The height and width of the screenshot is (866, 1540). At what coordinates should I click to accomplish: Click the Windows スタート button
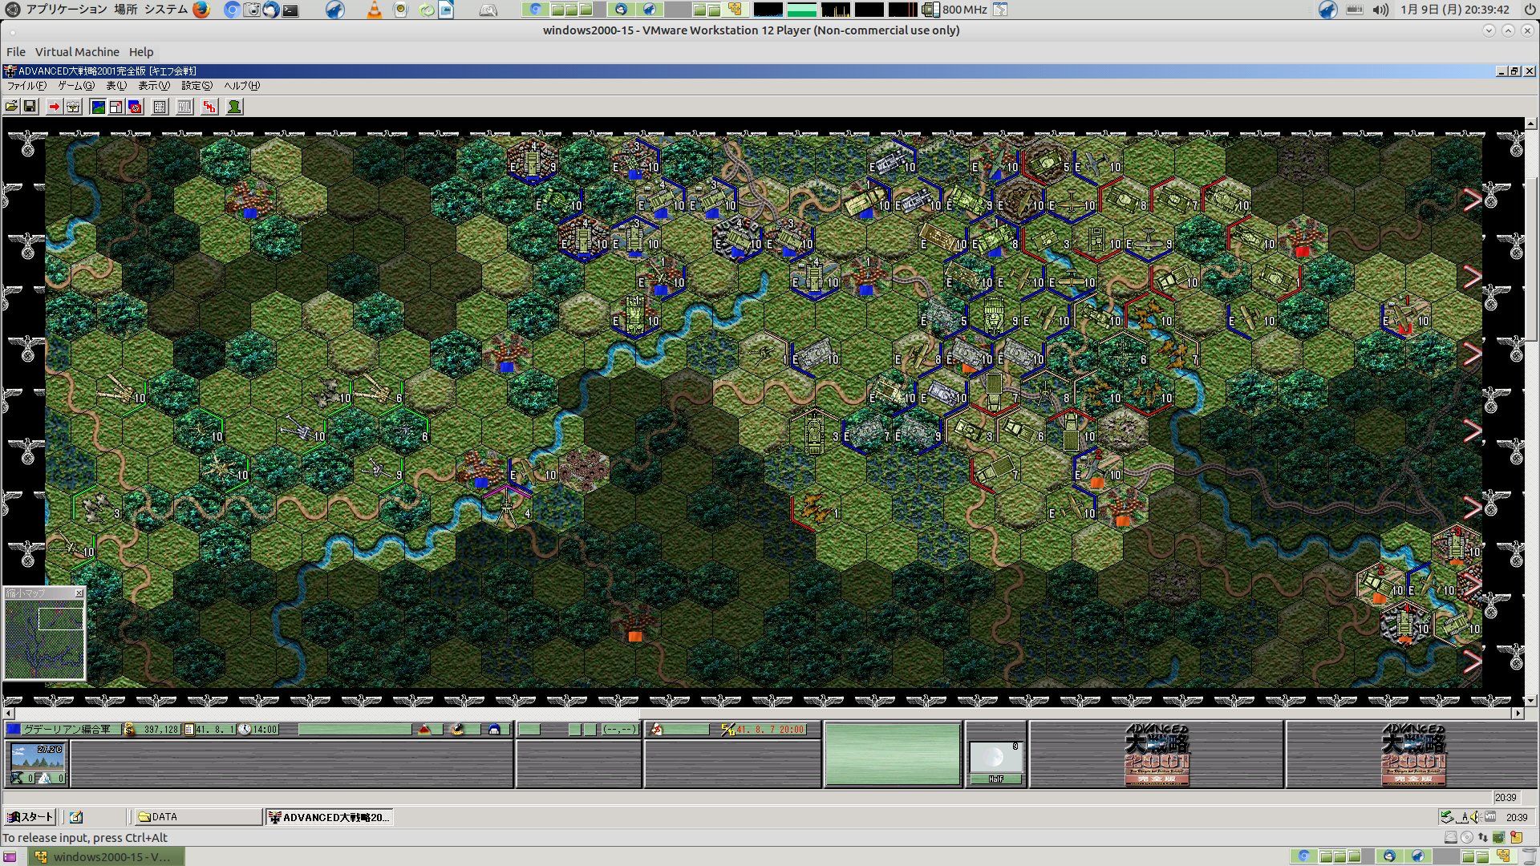[30, 817]
